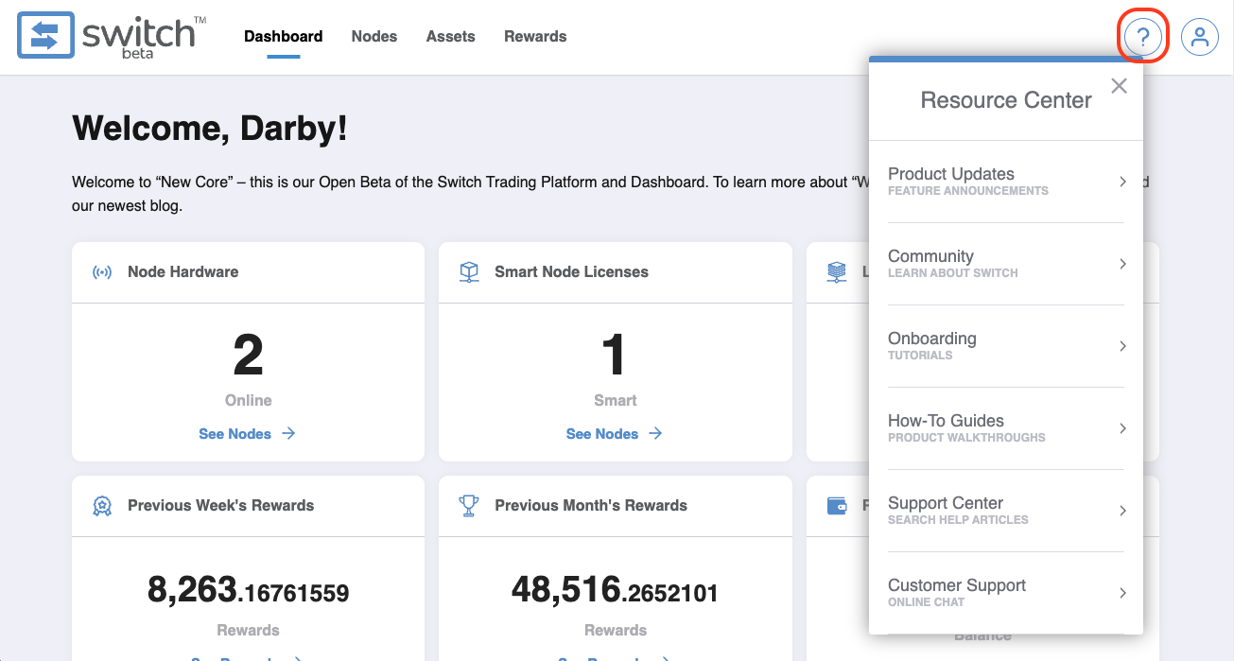Open the help question mark icon
1234x661 pixels.
(x=1143, y=37)
